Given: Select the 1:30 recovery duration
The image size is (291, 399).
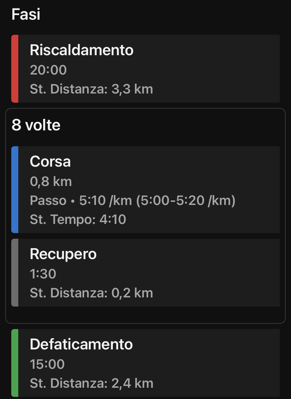Looking at the screenshot, I should 43,274.
